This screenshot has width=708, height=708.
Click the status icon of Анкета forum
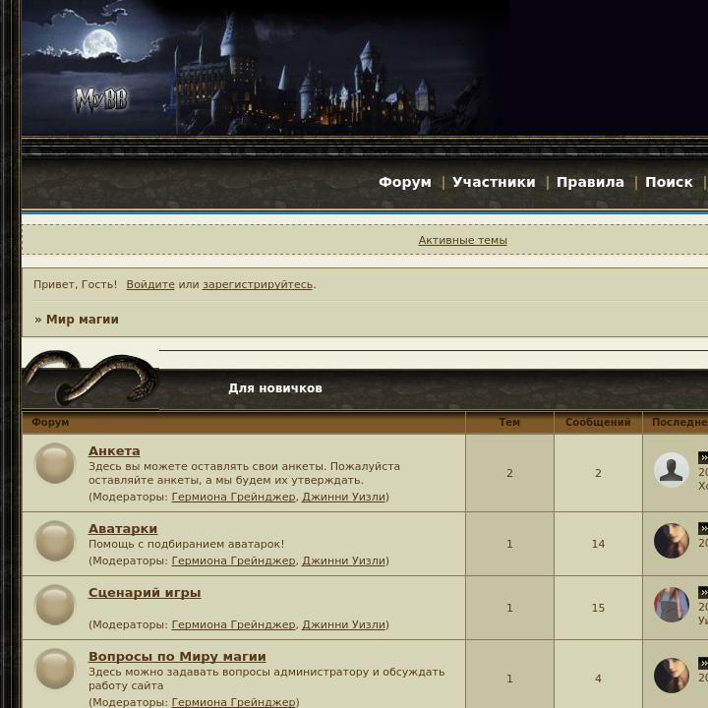[55, 463]
